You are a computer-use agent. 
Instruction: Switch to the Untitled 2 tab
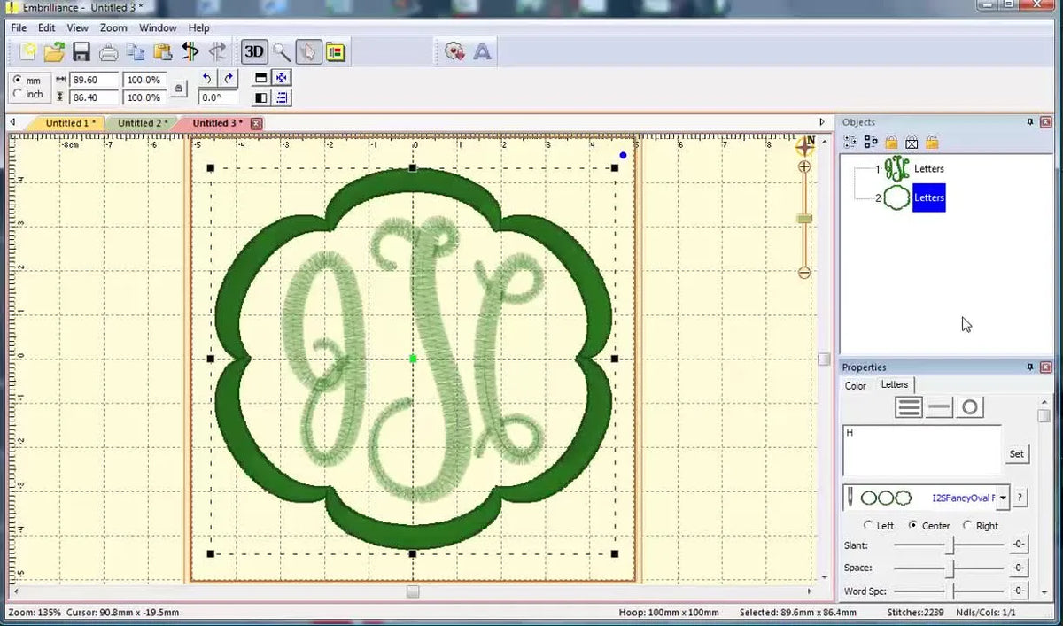pyautogui.click(x=142, y=123)
